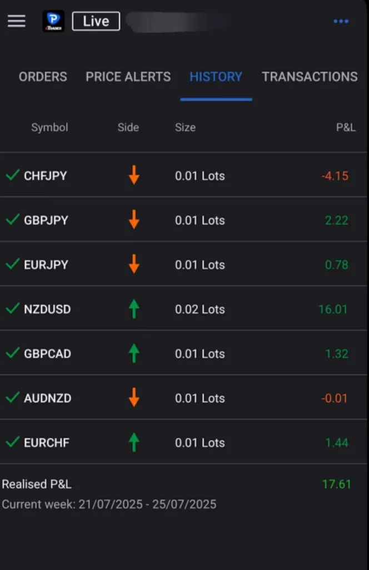This screenshot has height=570, width=369.
Task: Tap the cTrader app logo
Action: coord(53,21)
